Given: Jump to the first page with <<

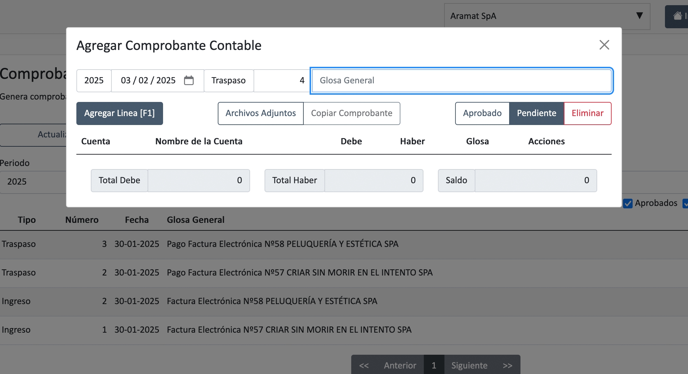Looking at the screenshot, I should 364,365.
